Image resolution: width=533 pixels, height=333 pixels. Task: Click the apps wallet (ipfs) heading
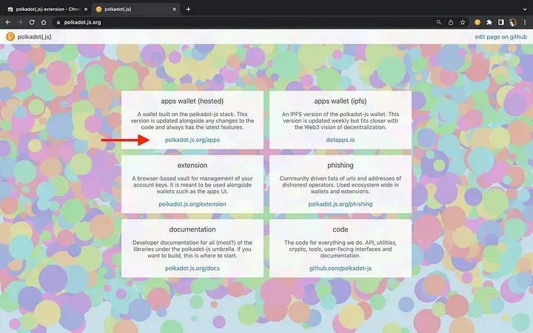[x=341, y=101]
